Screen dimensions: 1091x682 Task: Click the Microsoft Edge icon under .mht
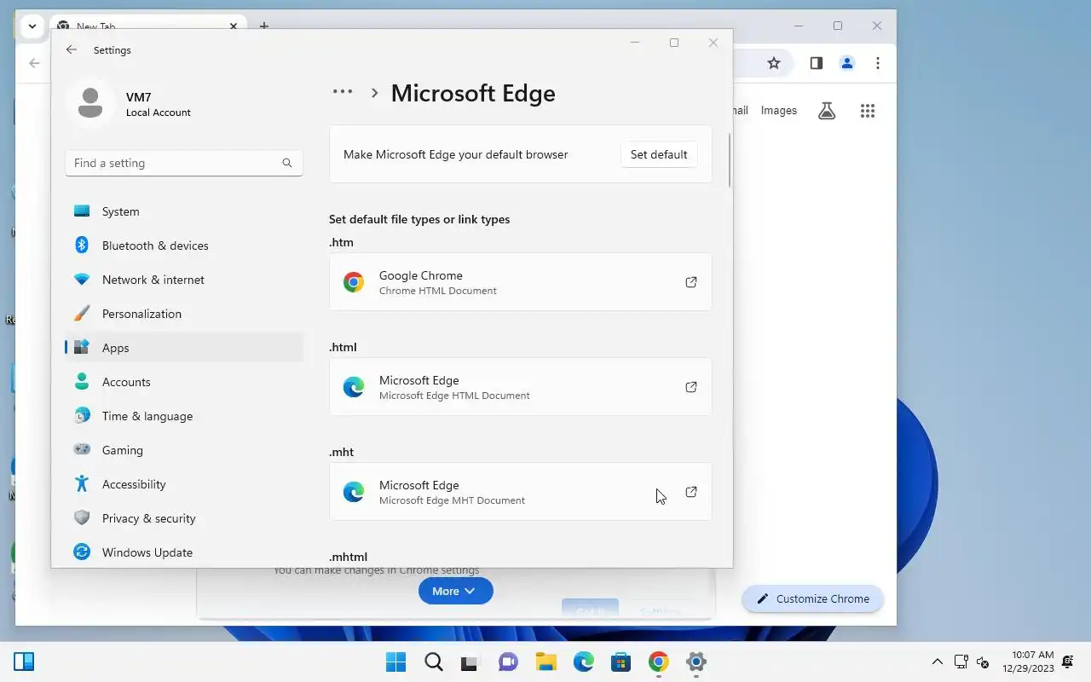coord(354,492)
